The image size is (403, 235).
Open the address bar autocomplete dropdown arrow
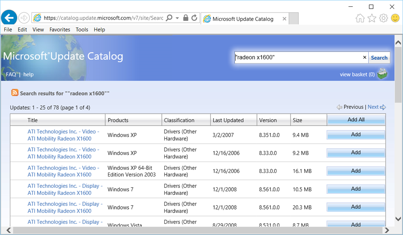(x=177, y=18)
